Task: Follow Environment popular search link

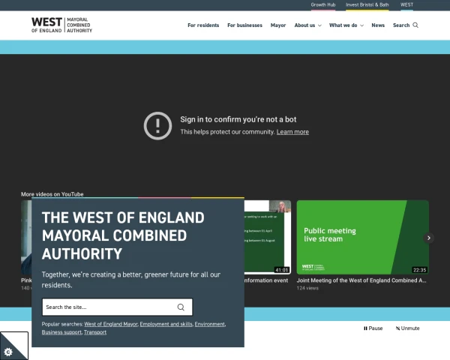Action: 209,324
